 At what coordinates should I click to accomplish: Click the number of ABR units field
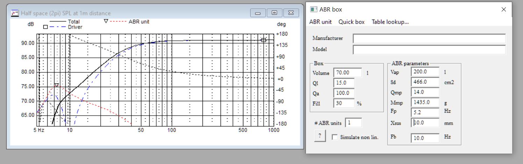[x=353, y=123]
